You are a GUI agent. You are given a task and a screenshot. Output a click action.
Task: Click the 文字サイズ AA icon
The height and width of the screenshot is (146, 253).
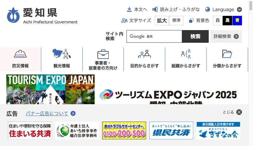[124, 21]
